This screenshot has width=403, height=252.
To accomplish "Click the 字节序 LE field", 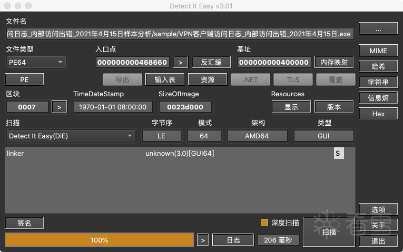I will 161,136.
